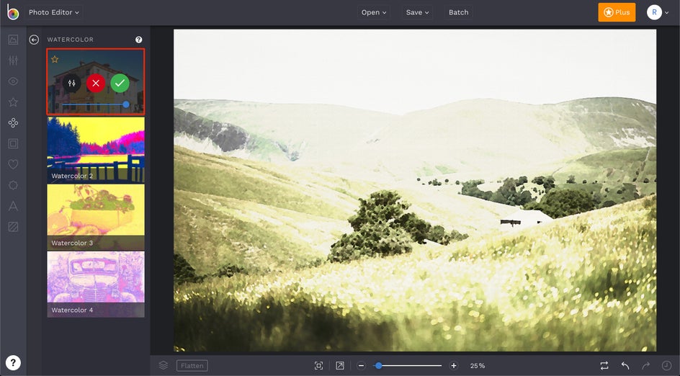This screenshot has width=680, height=376.
Task: Open the Image Manager sidebar icon
Action: point(13,40)
